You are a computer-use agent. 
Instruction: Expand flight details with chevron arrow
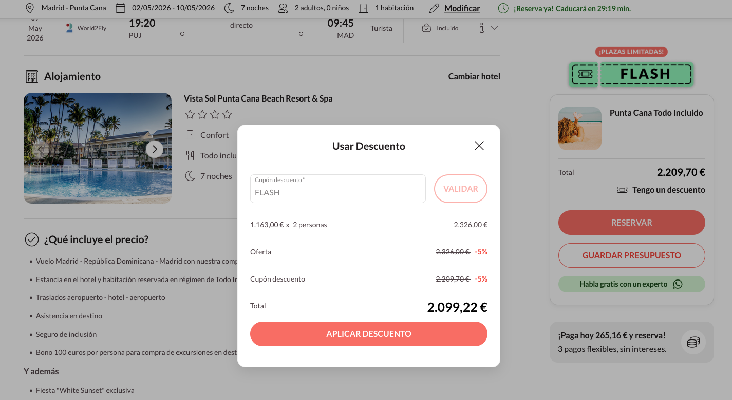[x=494, y=28]
